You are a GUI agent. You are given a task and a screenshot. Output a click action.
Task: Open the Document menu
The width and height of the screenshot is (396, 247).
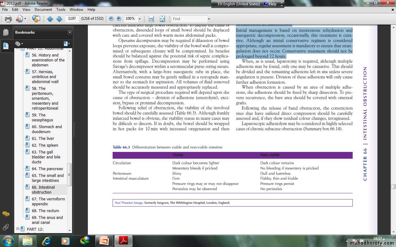[43, 10]
